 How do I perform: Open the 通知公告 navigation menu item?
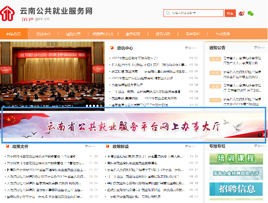coord(73,34)
